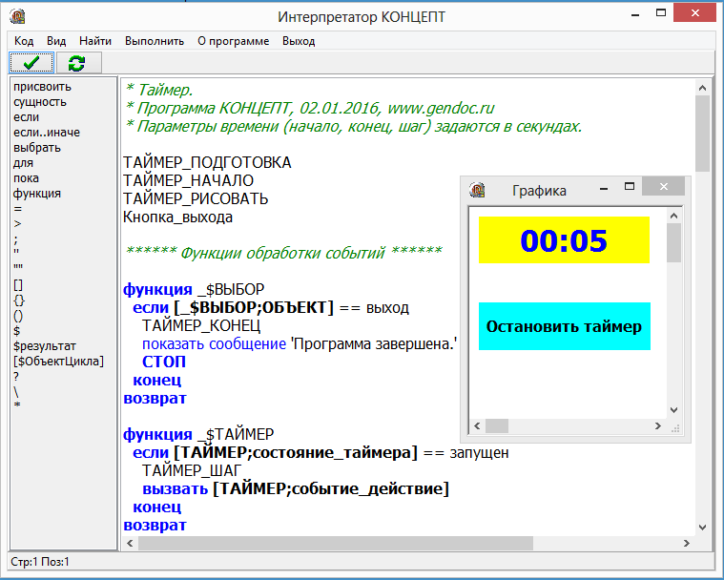Click the ТАЙМЕР_НАЧАЛО code line
Screen dimensions: 724x580
click(x=188, y=180)
